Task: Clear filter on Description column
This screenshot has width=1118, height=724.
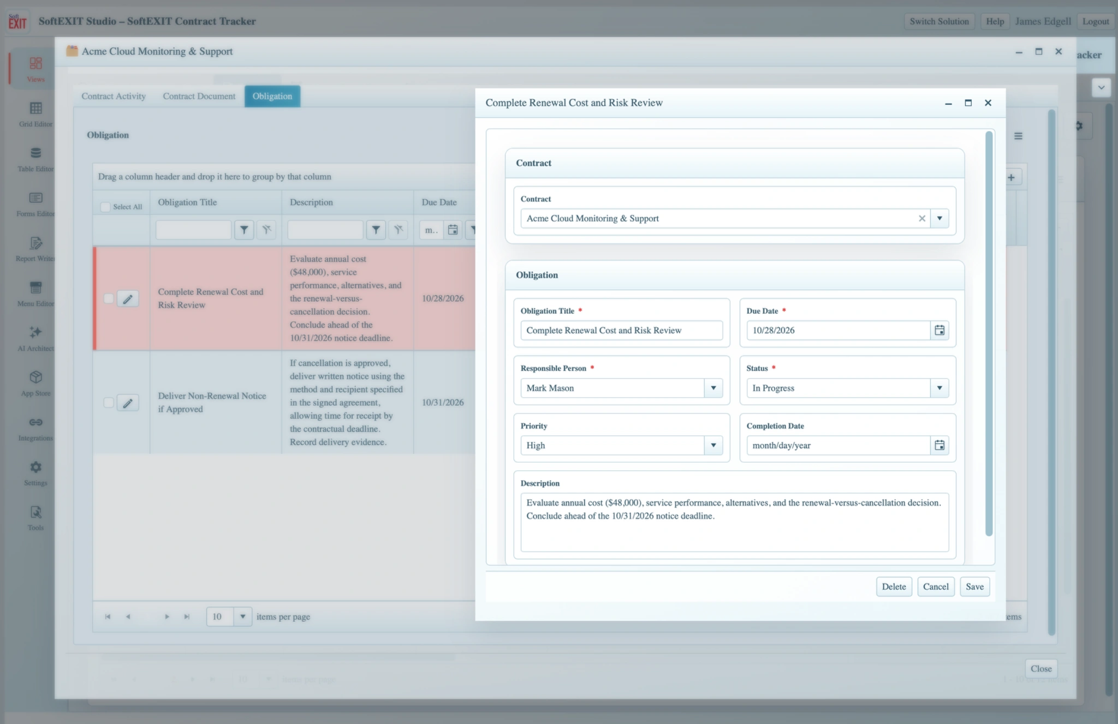Action: pos(399,230)
